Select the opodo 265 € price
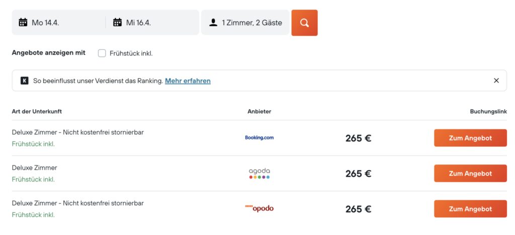Screen dimensions: 515x235 358,209
